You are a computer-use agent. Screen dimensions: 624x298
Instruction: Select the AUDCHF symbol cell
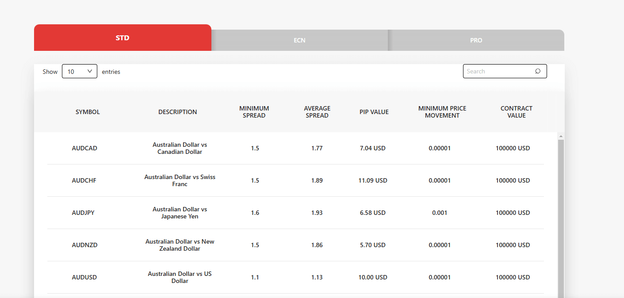pyautogui.click(x=84, y=180)
